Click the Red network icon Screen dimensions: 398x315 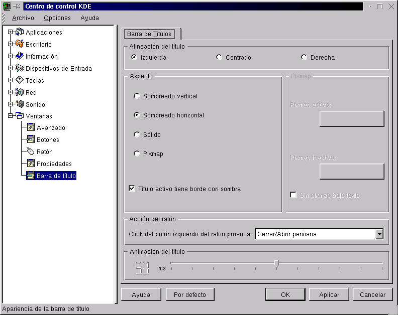(20, 93)
